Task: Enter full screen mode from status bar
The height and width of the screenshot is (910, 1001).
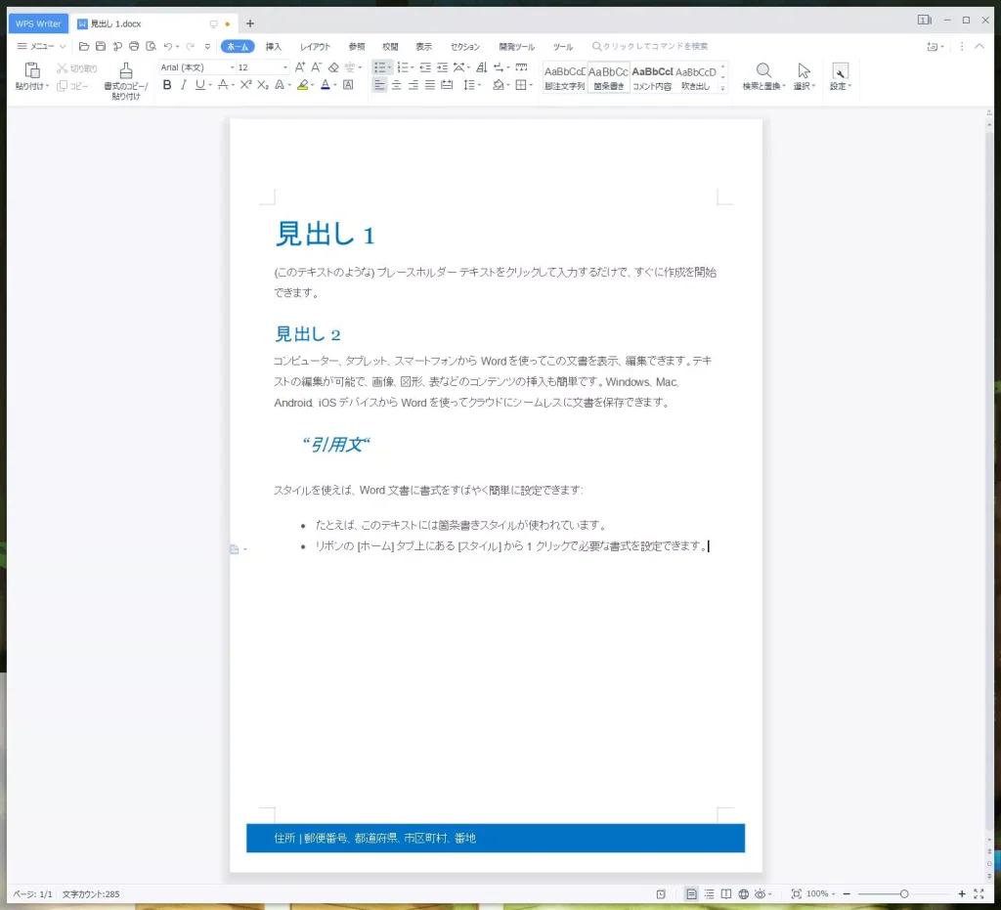Action: [979, 893]
